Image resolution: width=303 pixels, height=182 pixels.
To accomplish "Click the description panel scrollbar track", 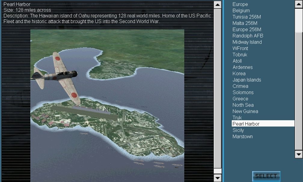I will tap(218, 91).
